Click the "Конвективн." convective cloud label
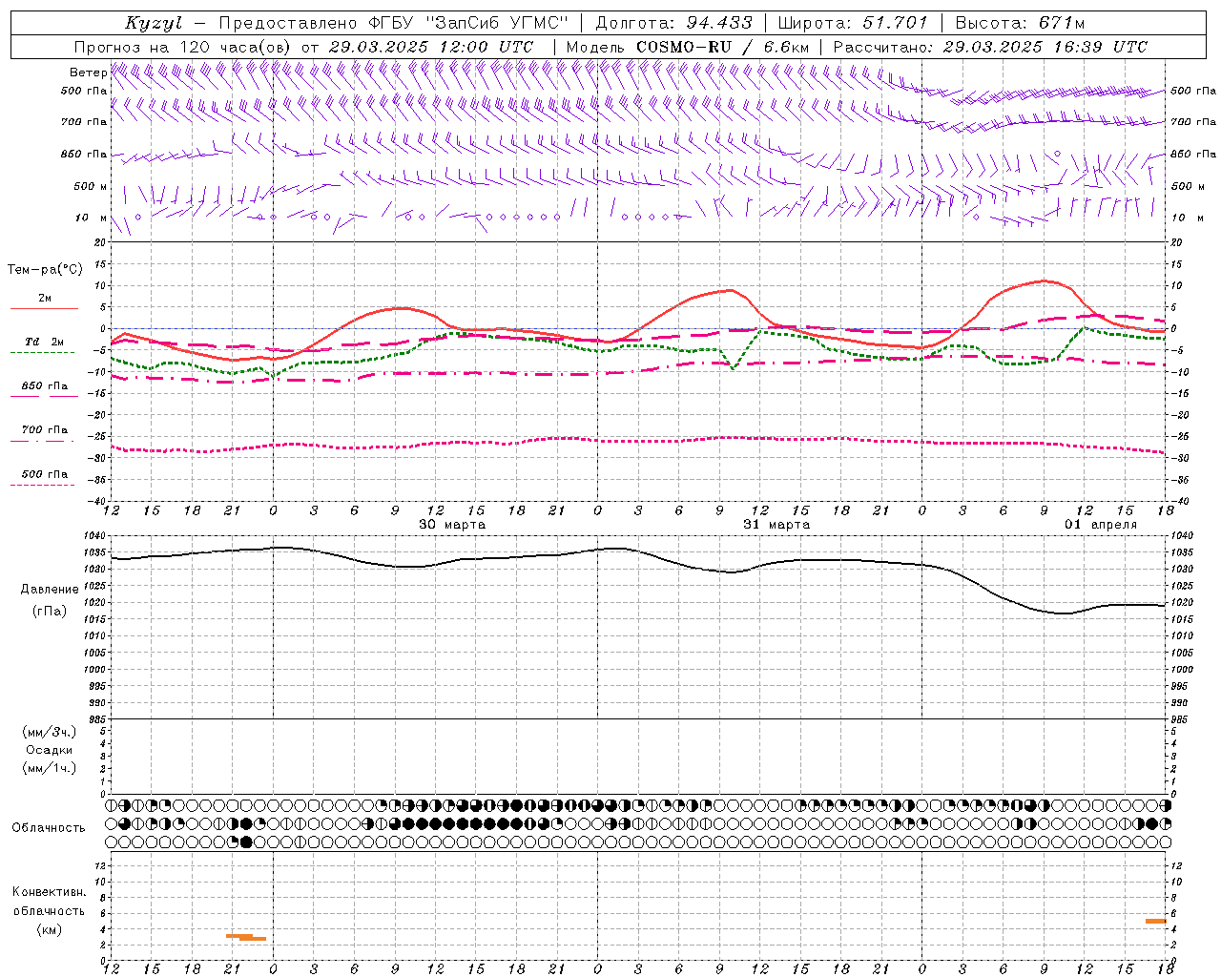1221x977 pixels. [x=50, y=892]
